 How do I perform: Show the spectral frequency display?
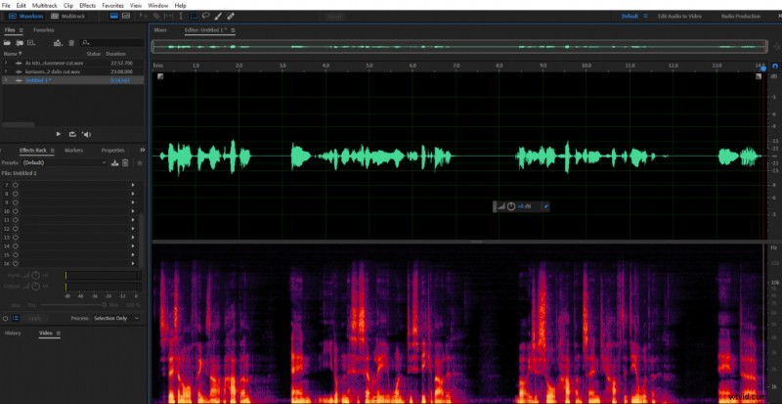113,16
